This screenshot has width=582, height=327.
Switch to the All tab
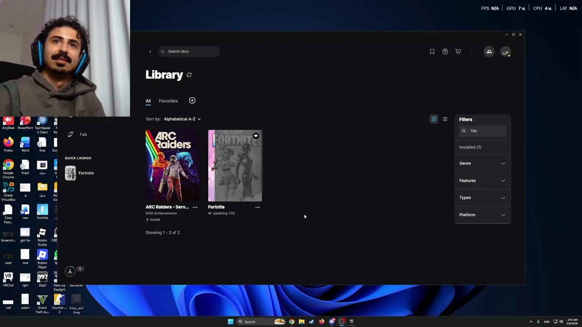point(148,101)
